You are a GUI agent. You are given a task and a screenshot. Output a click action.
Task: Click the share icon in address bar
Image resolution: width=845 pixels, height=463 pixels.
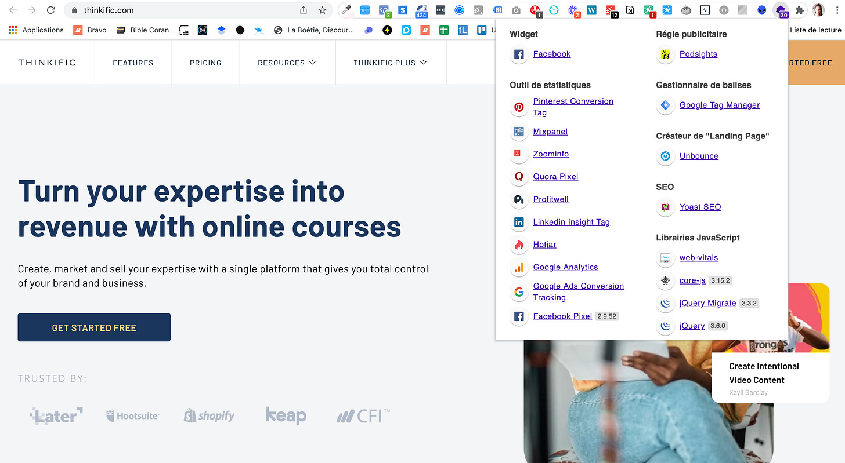point(304,10)
